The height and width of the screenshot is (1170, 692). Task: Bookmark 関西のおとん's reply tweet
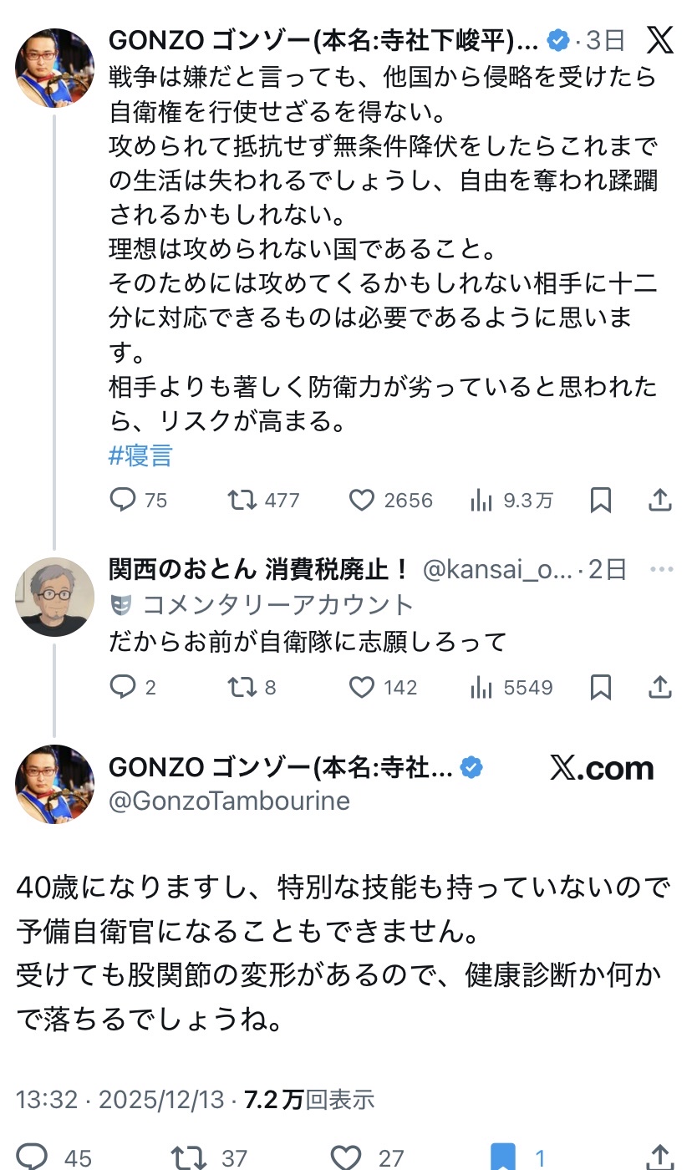[600, 687]
